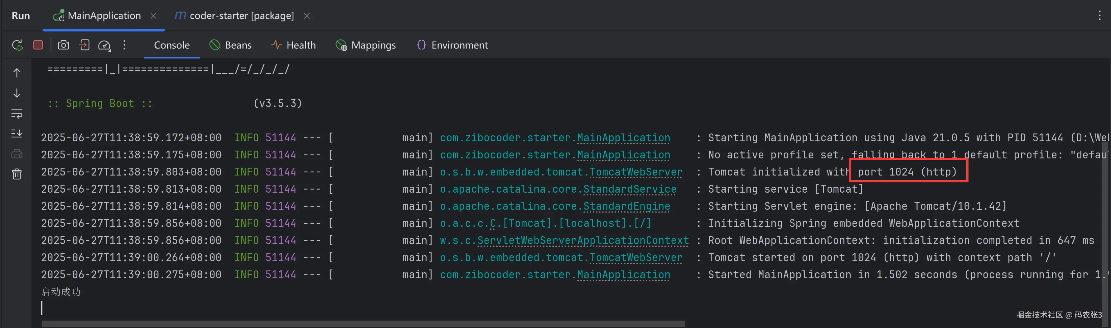The height and width of the screenshot is (328, 1111).
Task: Switch to the Beans tab
Action: coord(230,45)
